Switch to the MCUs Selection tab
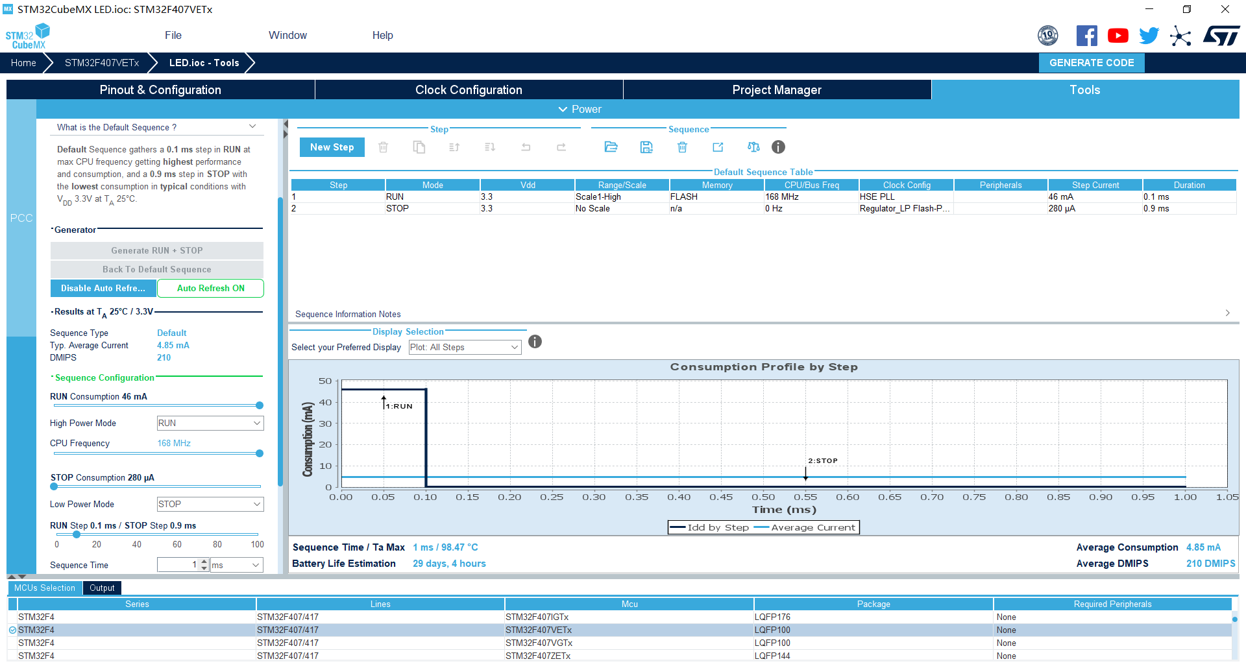 (x=45, y=588)
